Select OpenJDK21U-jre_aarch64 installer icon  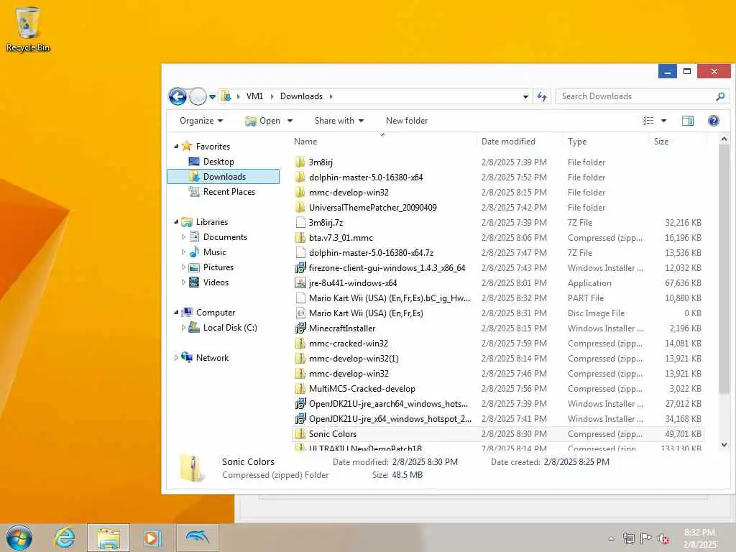(x=300, y=404)
